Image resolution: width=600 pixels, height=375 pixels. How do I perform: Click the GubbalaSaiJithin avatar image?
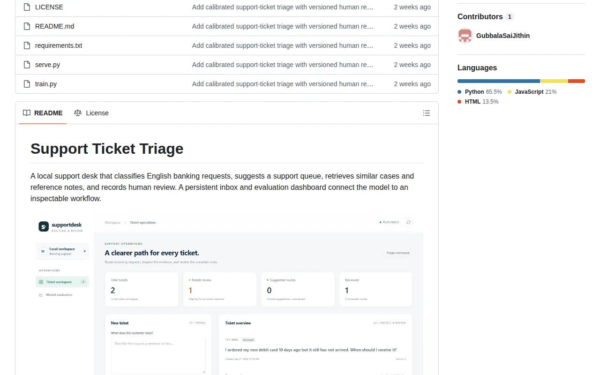coord(465,36)
